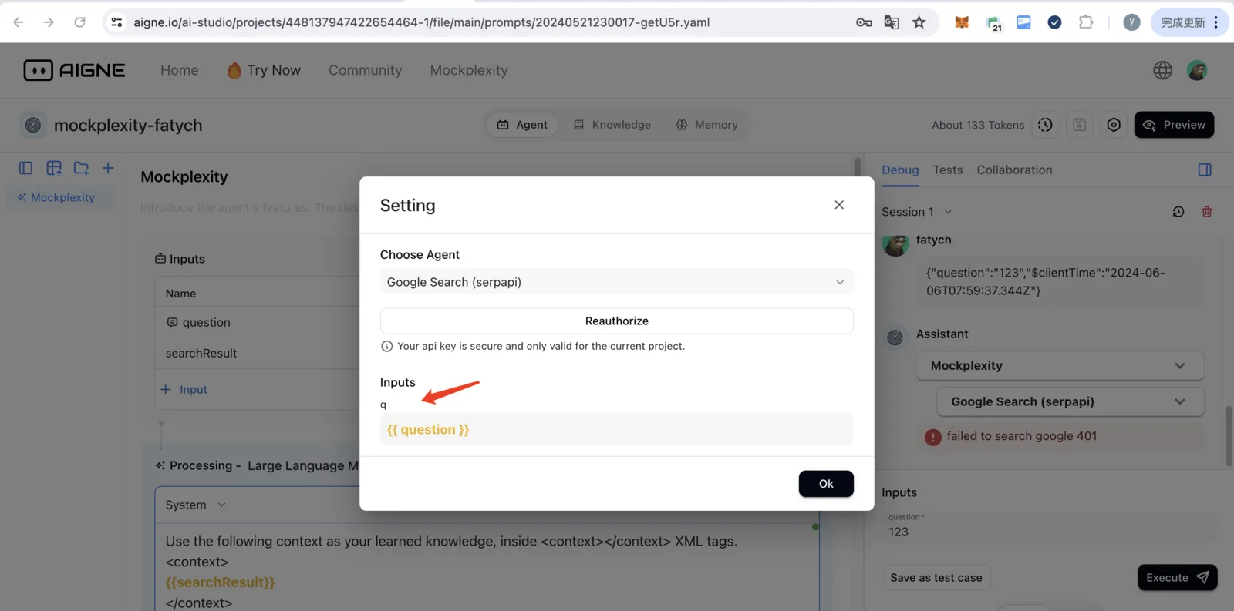Open the browser extensions puzzle icon
The height and width of the screenshot is (611, 1234).
[1086, 22]
